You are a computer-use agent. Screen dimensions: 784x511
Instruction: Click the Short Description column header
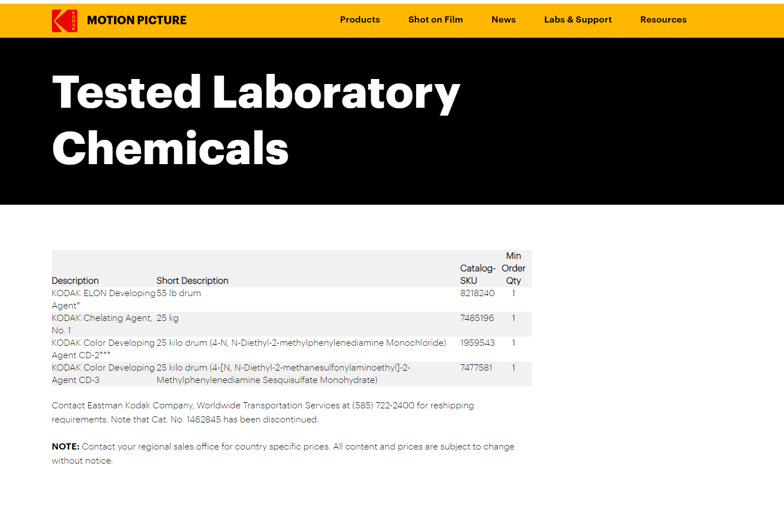192,281
